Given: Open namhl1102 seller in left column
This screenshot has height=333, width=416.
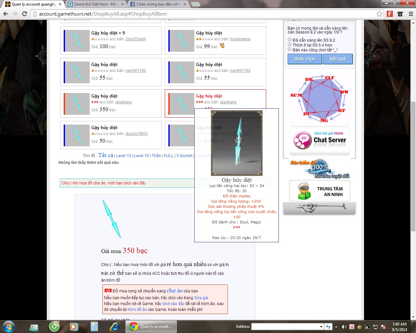Looking at the screenshot, I should click(x=136, y=71).
